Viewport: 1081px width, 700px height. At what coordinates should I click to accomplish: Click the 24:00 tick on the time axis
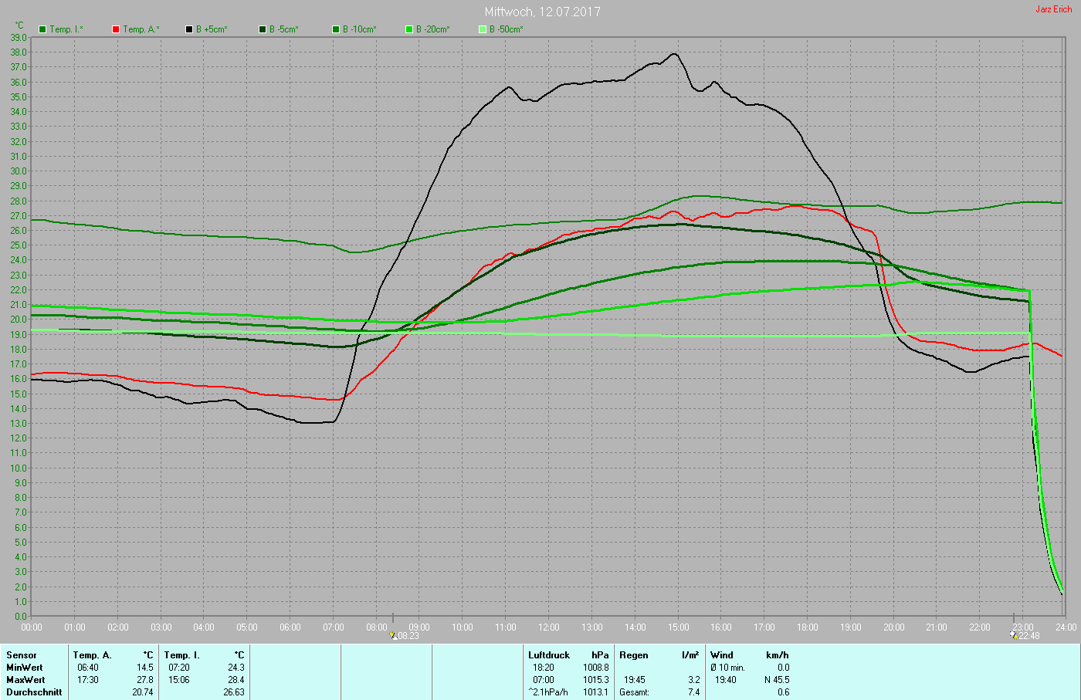click(x=1066, y=627)
